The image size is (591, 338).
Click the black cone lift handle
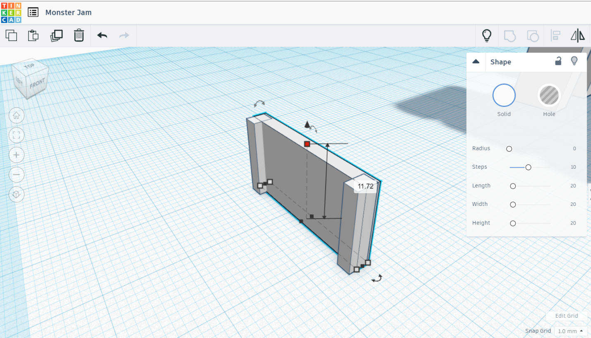307,124
